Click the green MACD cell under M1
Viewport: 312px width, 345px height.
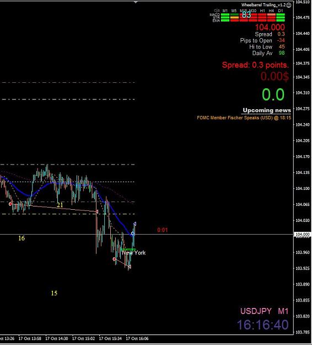tap(225, 15)
